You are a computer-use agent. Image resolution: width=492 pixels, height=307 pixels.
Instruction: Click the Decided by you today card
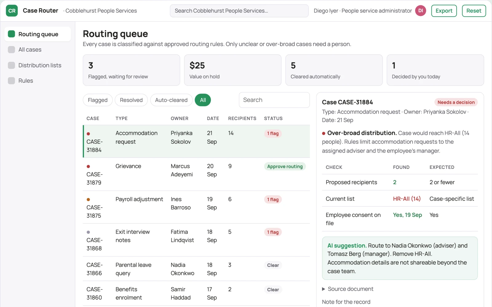pyautogui.click(x=435, y=70)
